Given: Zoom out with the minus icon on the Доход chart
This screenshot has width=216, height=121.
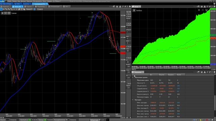Looking at the screenshot, I should [202, 10].
